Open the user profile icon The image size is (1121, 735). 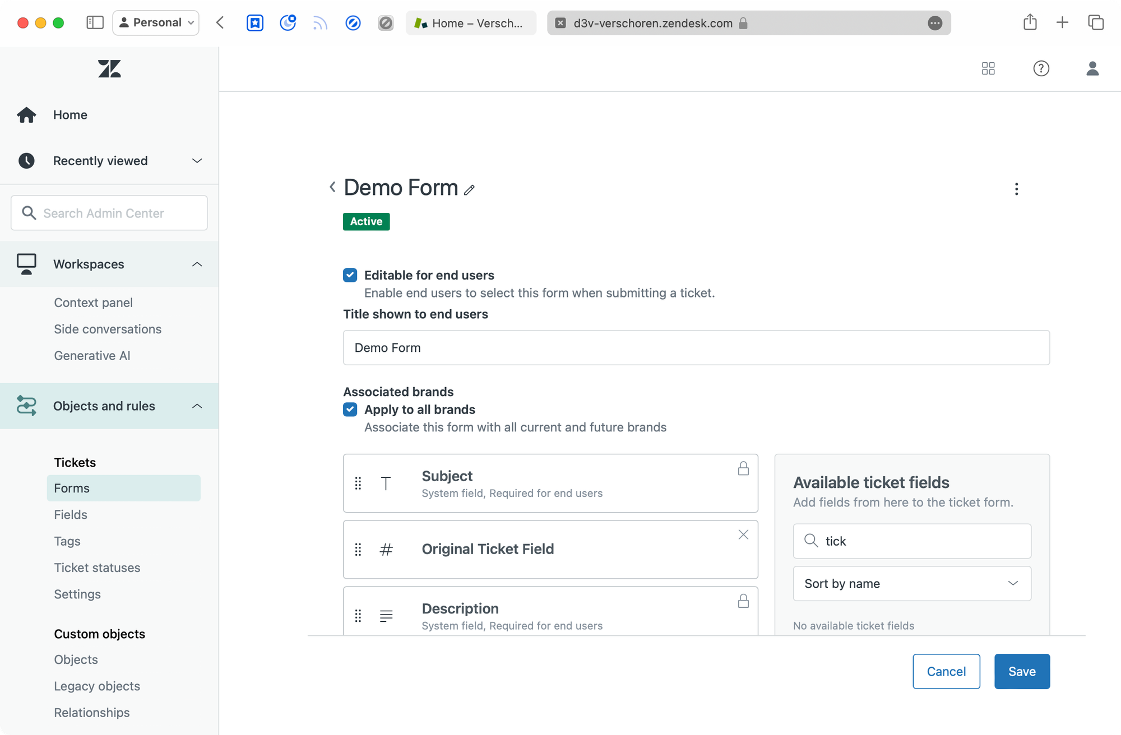click(1092, 68)
